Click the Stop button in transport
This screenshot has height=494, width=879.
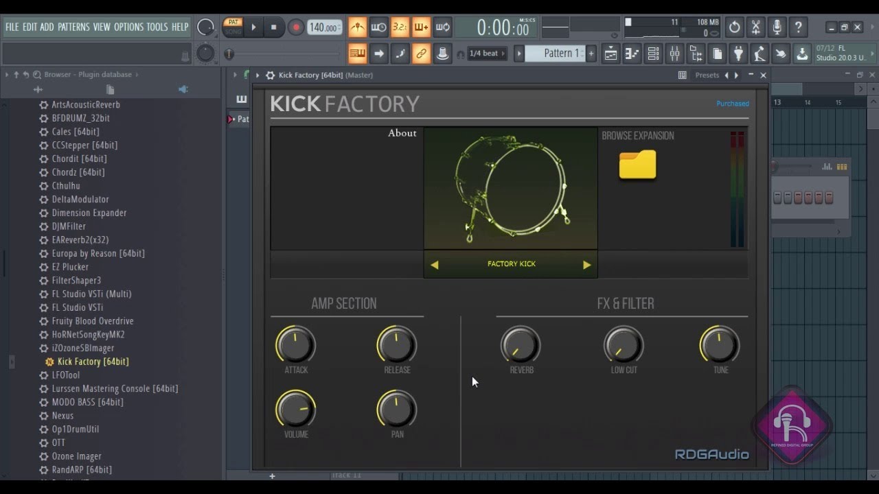(274, 27)
